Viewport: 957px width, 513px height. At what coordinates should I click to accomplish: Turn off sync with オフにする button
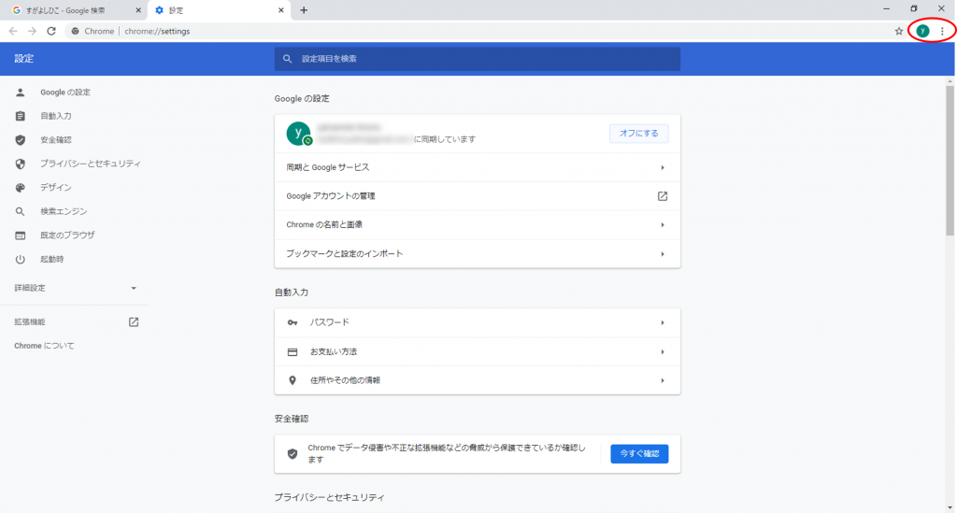click(639, 134)
